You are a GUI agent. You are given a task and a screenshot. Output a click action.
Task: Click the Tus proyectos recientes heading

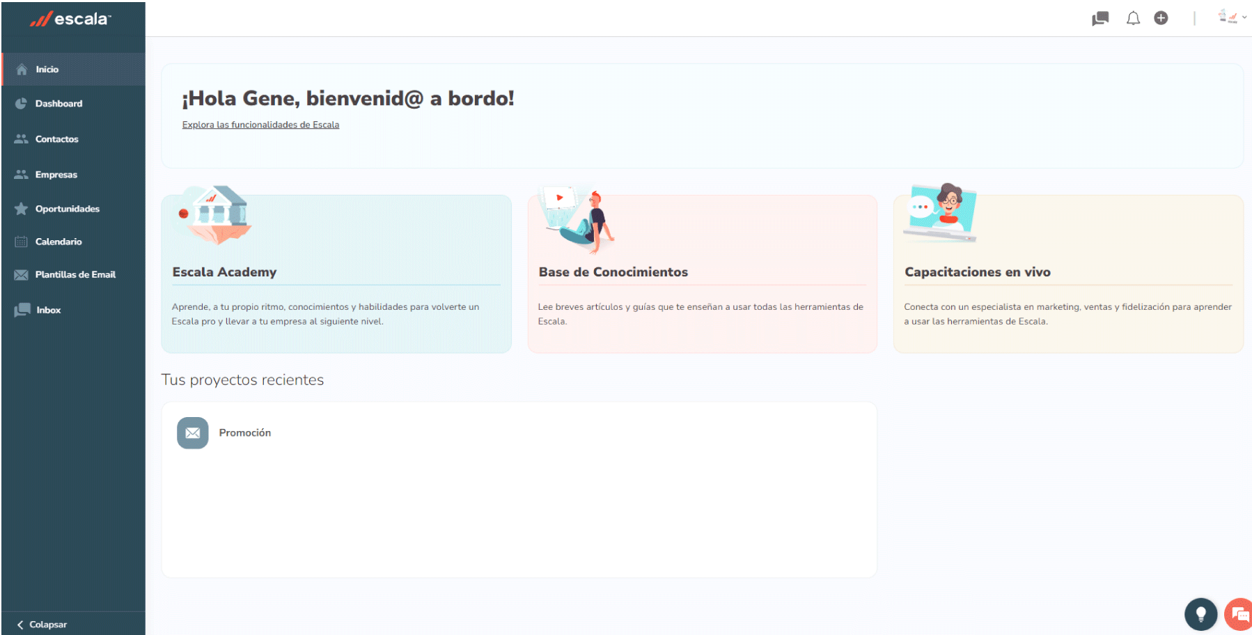coord(242,379)
